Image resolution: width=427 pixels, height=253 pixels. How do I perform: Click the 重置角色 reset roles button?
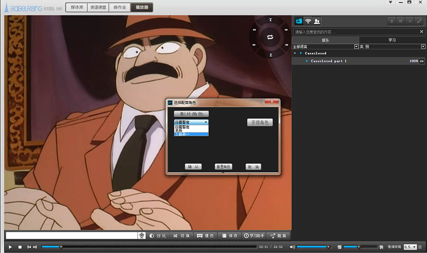point(223,167)
